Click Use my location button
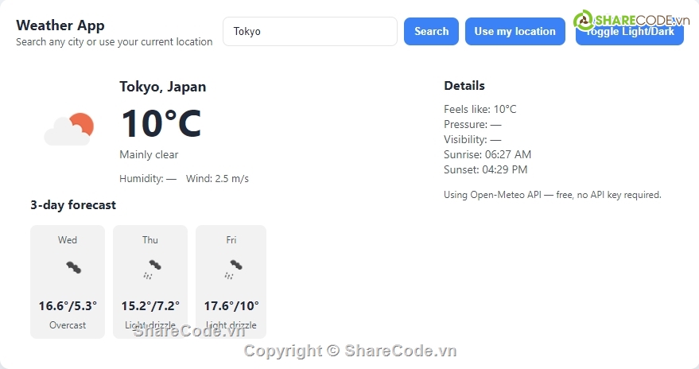This screenshot has height=369, width=699. [515, 32]
